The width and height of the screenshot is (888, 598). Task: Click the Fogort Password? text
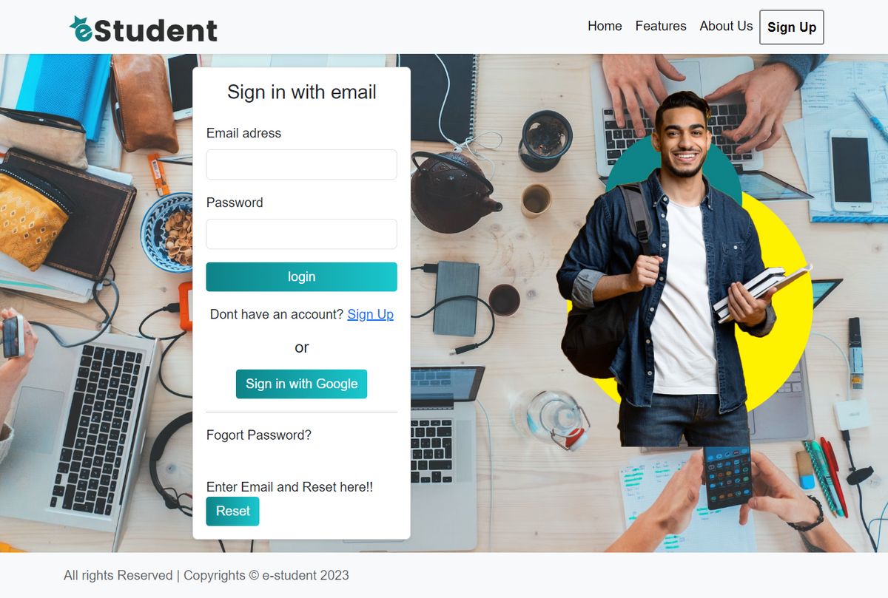pos(259,435)
